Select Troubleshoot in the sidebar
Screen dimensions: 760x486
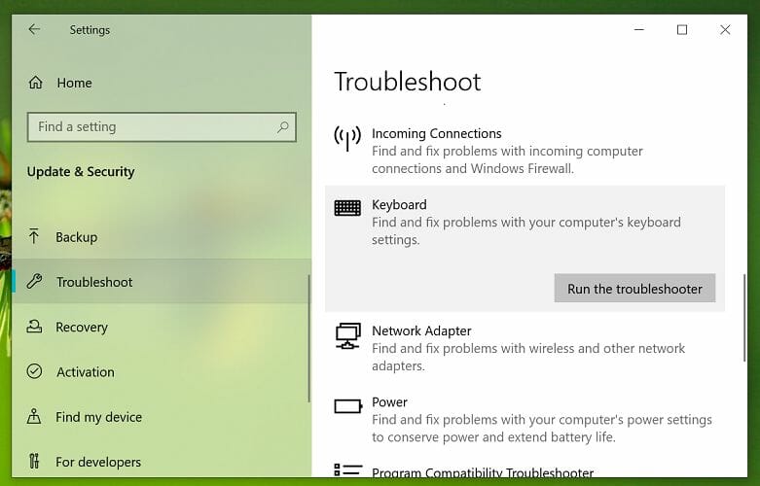coord(160,282)
